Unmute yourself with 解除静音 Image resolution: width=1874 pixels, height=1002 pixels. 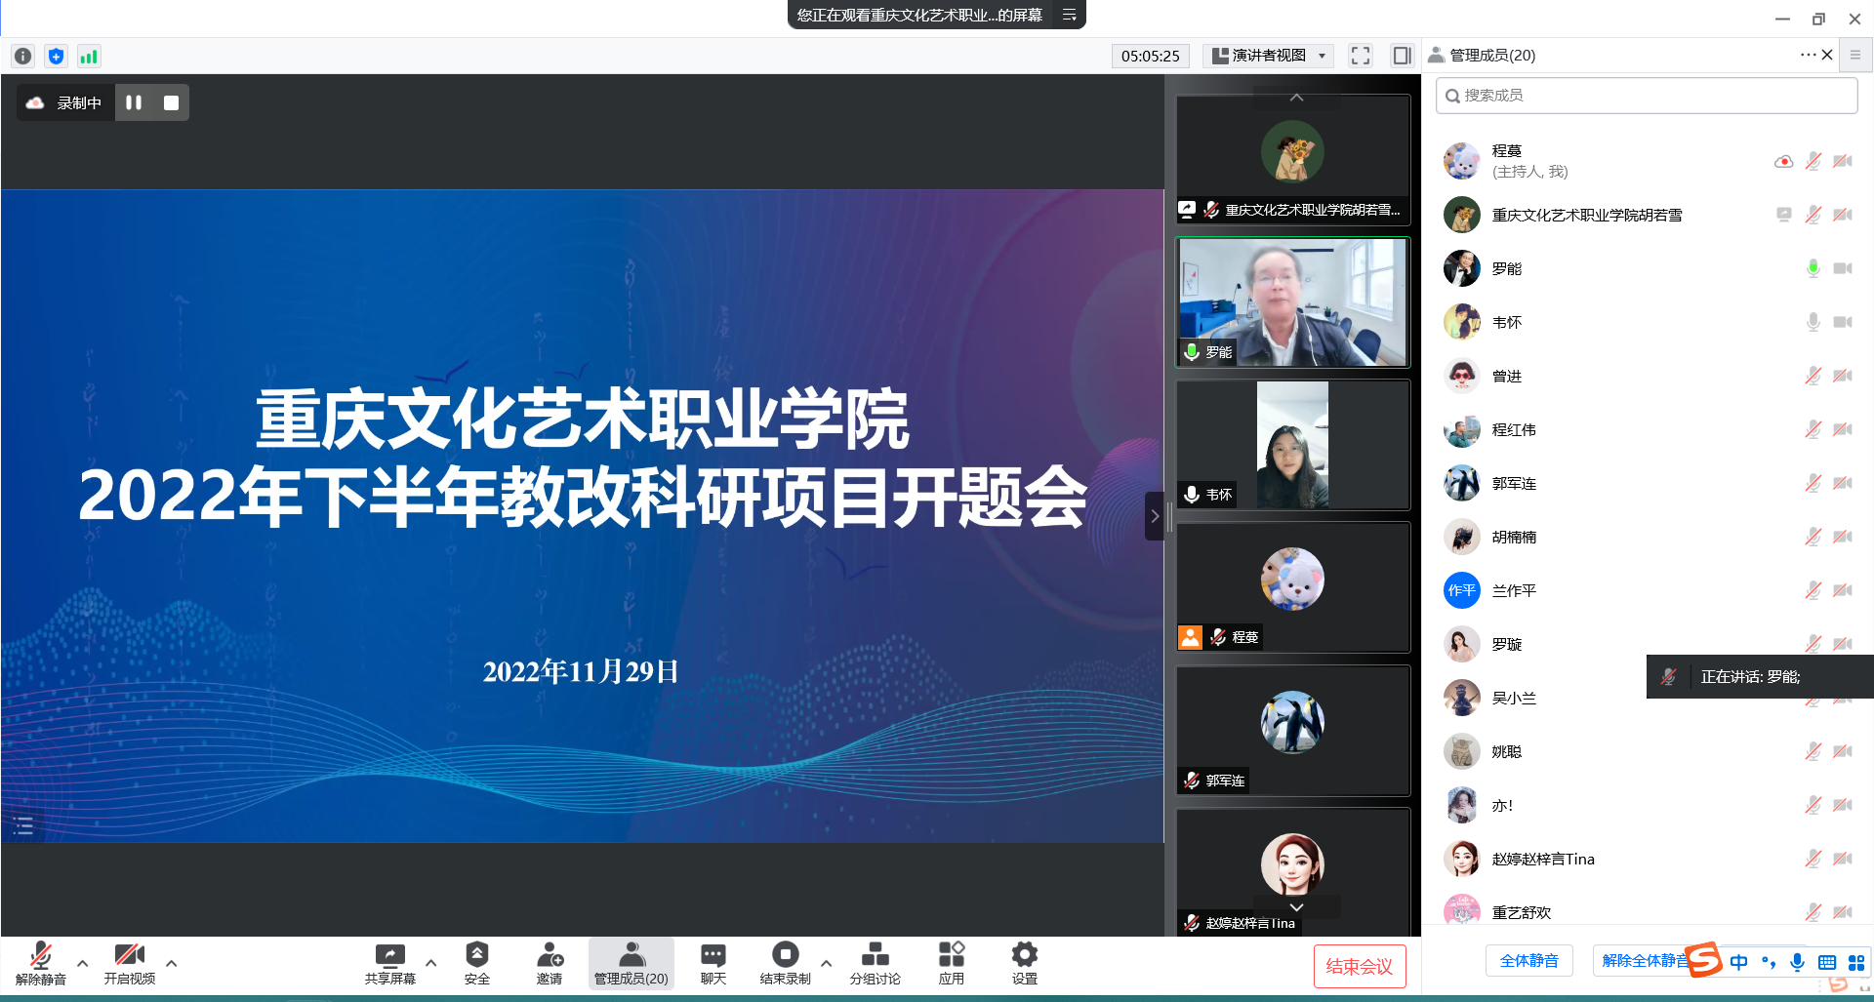(x=41, y=962)
